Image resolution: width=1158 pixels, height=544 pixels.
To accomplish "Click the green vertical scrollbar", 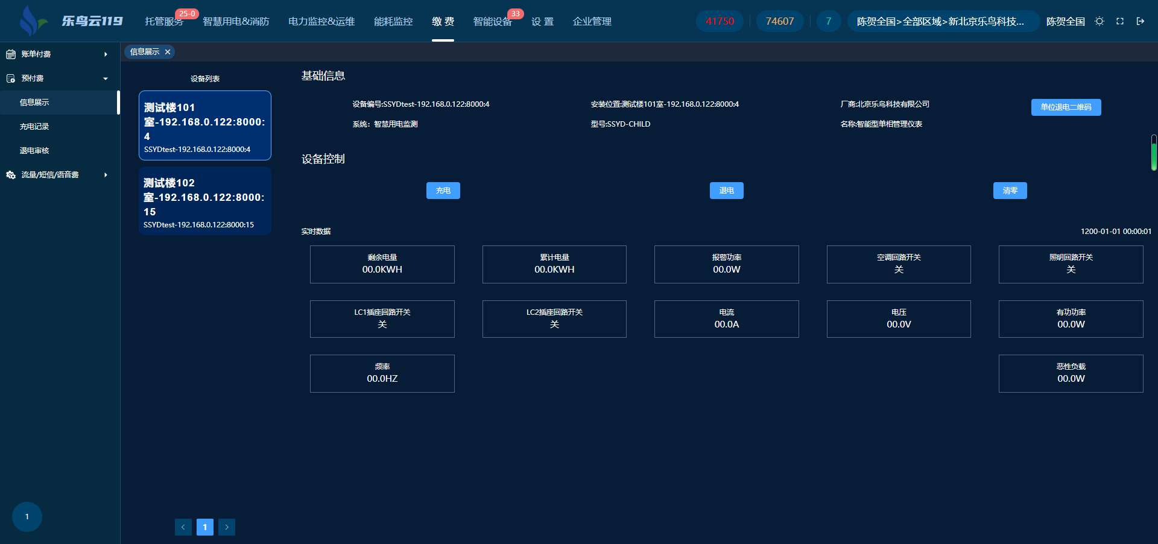I will (1154, 153).
